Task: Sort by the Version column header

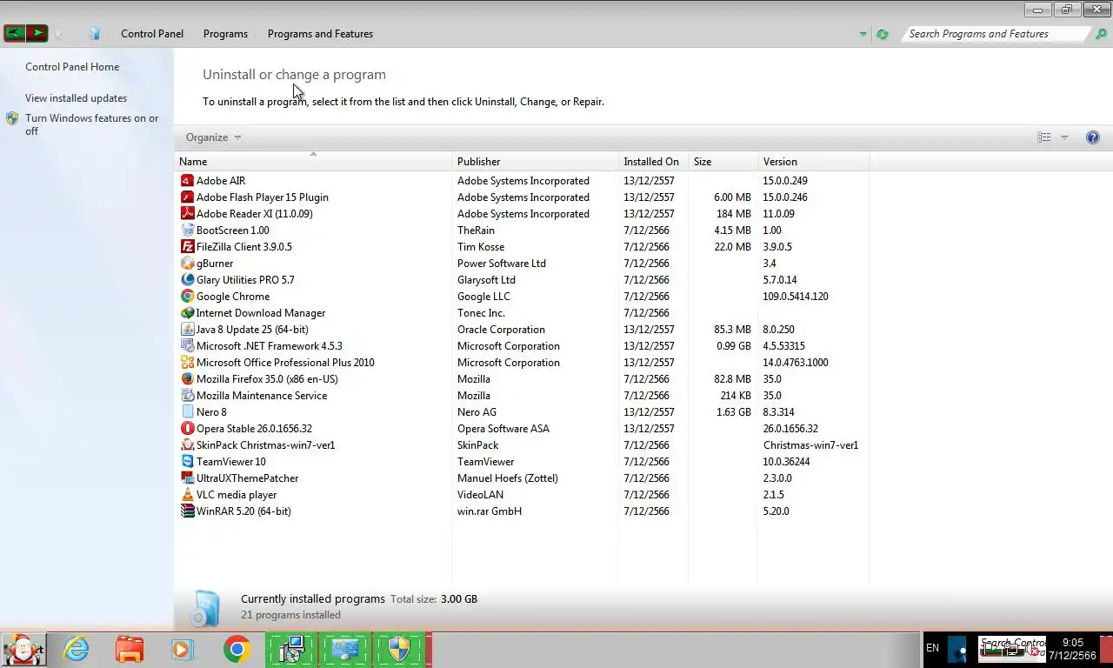Action: 814,162
